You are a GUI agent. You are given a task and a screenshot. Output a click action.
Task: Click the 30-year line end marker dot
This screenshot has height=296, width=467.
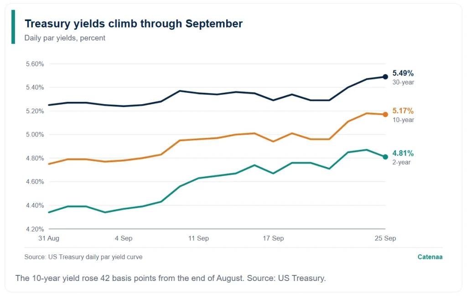[385, 77]
